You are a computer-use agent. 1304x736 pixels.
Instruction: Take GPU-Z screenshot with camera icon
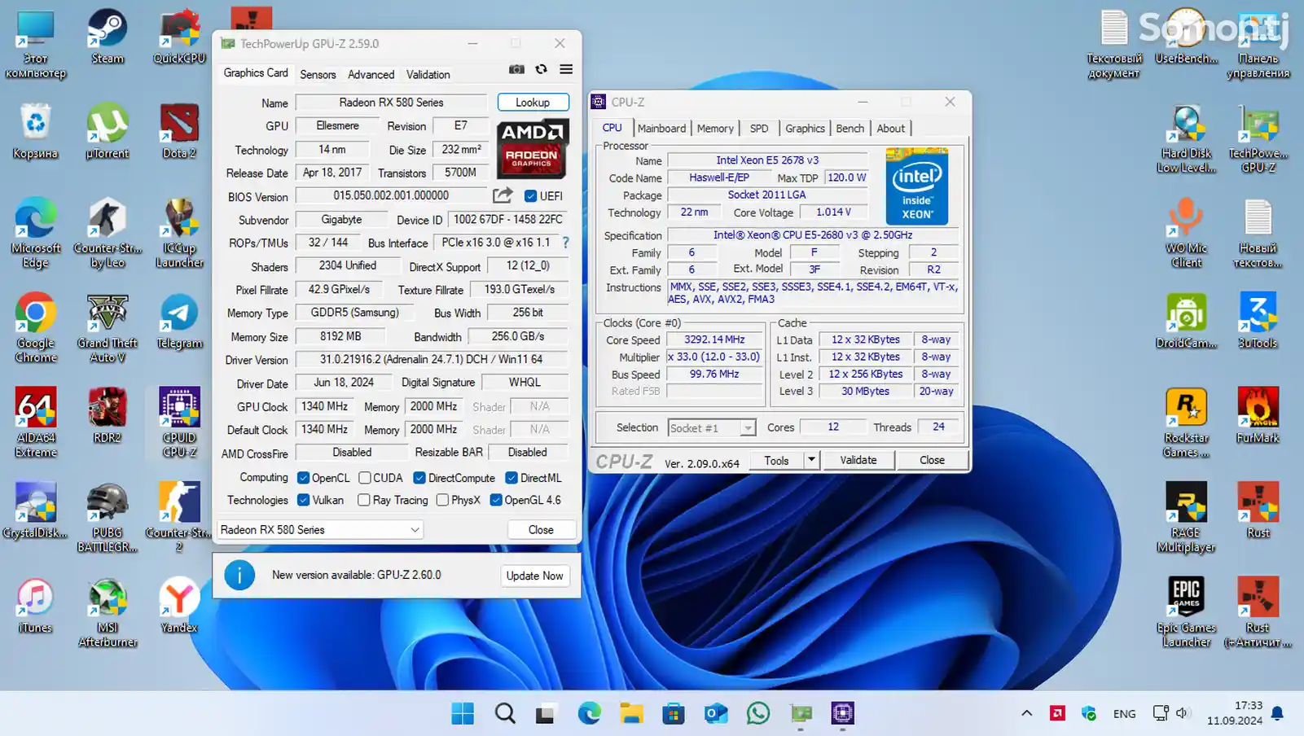pyautogui.click(x=516, y=70)
